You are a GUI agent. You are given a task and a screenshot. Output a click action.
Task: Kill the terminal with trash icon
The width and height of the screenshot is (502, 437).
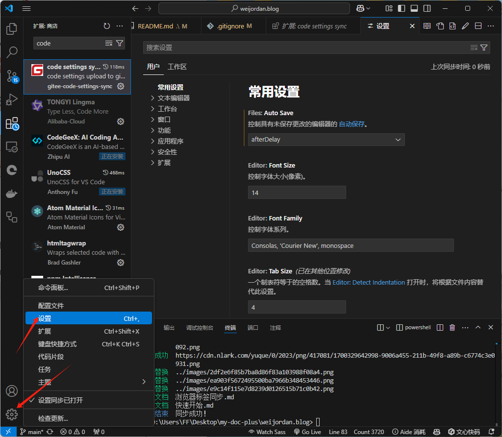[x=452, y=327]
